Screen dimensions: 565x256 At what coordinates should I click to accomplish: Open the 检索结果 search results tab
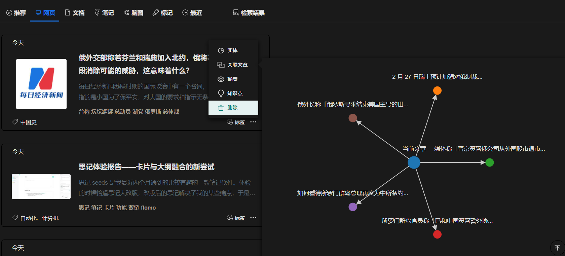249,13
